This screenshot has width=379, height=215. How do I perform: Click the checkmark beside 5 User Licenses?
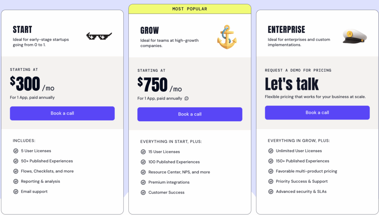pyautogui.click(x=16, y=151)
